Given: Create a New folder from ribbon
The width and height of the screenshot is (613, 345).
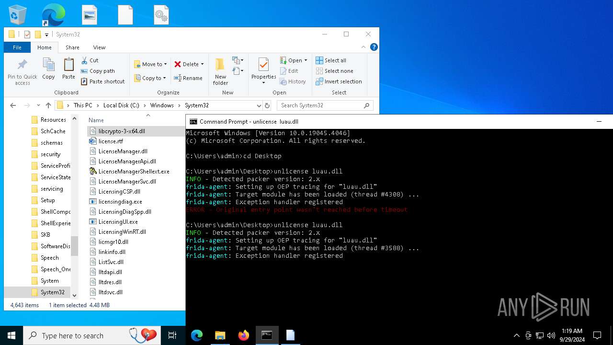Looking at the screenshot, I should (220, 72).
